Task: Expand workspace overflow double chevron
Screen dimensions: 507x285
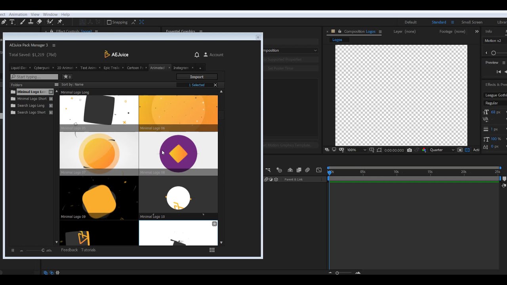Action: 477,31
